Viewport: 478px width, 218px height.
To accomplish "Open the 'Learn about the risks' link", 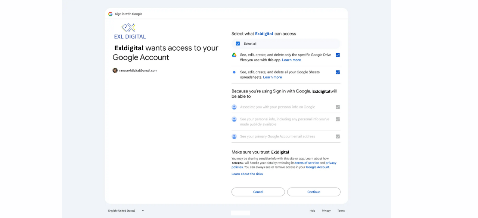I will (x=247, y=174).
